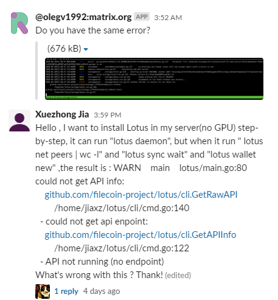
Task: Click the 'What's wrong with this ? Thank!' line
Action: (x=99, y=275)
